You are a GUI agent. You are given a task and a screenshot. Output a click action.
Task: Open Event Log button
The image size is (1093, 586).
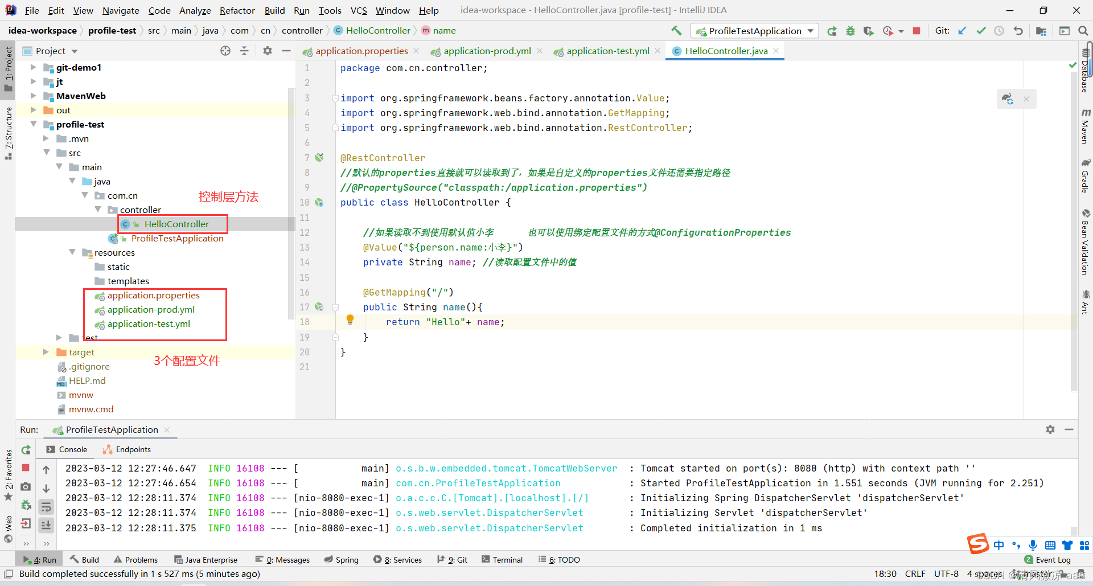[x=1047, y=560]
